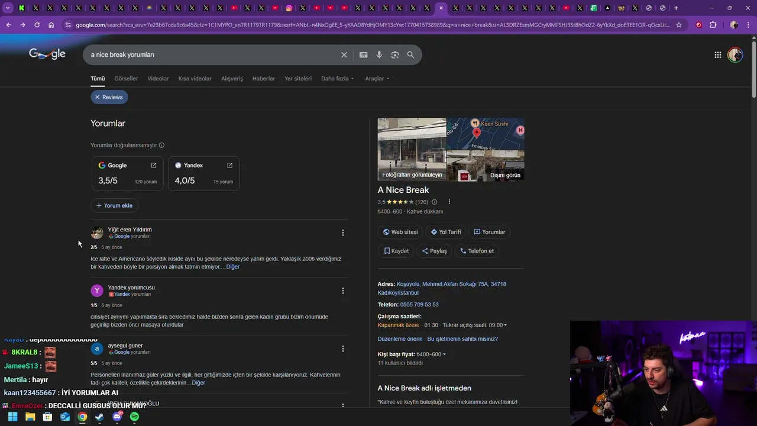This screenshot has height=426, width=757.
Task: Open File Explorer from taskbar
Action: 30,417
